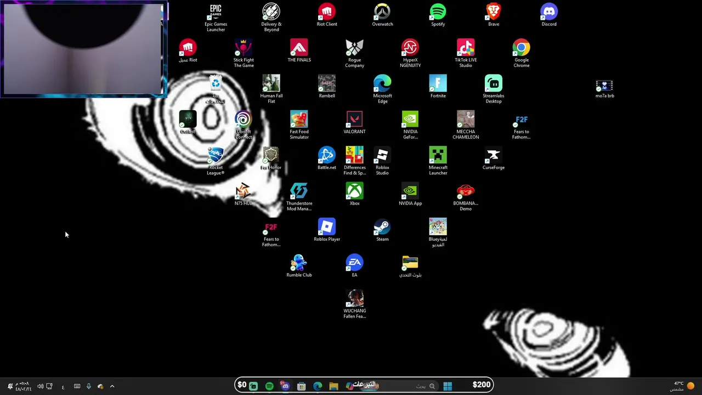This screenshot has width=702, height=395.
Task: Open the Brave browser desktop shortcut
Action: pos(494,15)
